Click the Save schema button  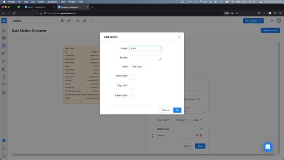[x=270, y=30]
